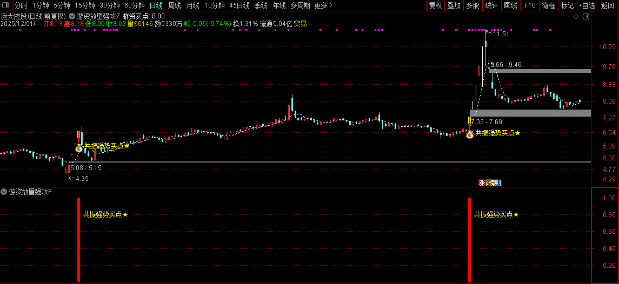Click the 涨 tag at chart bottom
Screen dimensions: 619x284
(x=482, y=183)
